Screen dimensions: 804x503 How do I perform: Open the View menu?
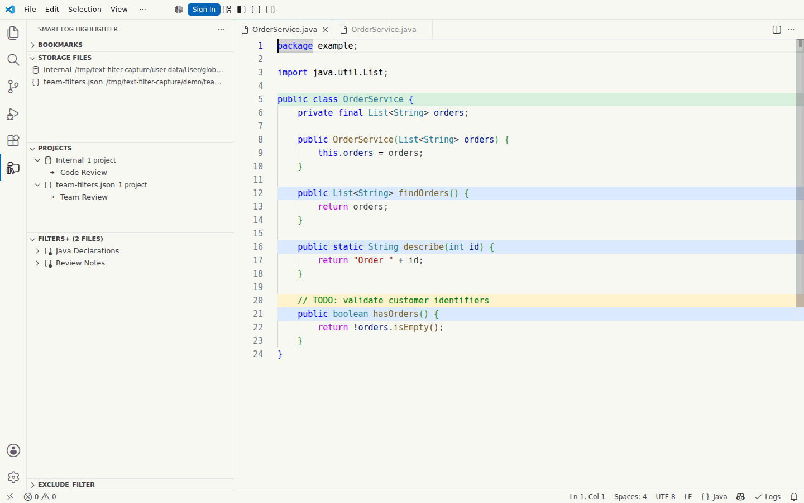(119, 10)
